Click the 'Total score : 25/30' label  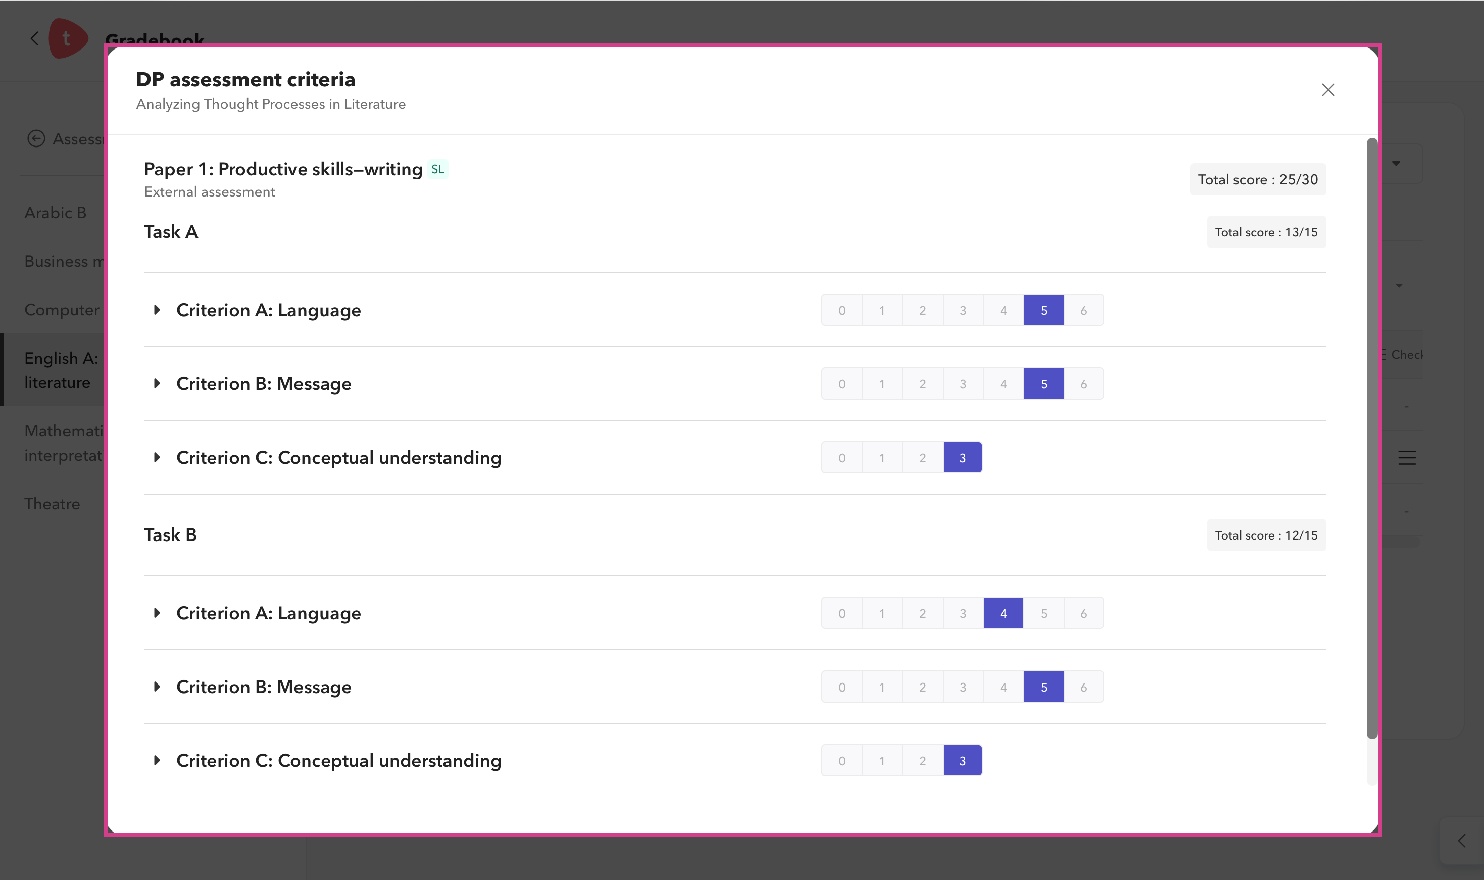pyautogui.click(x=1258, y=180)
